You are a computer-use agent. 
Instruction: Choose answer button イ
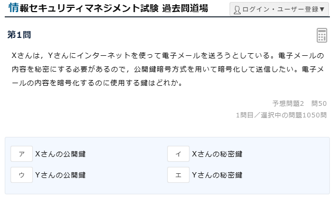tap(178, 154)
